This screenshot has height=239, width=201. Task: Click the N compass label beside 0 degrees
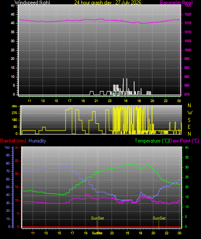coord(189,134)
